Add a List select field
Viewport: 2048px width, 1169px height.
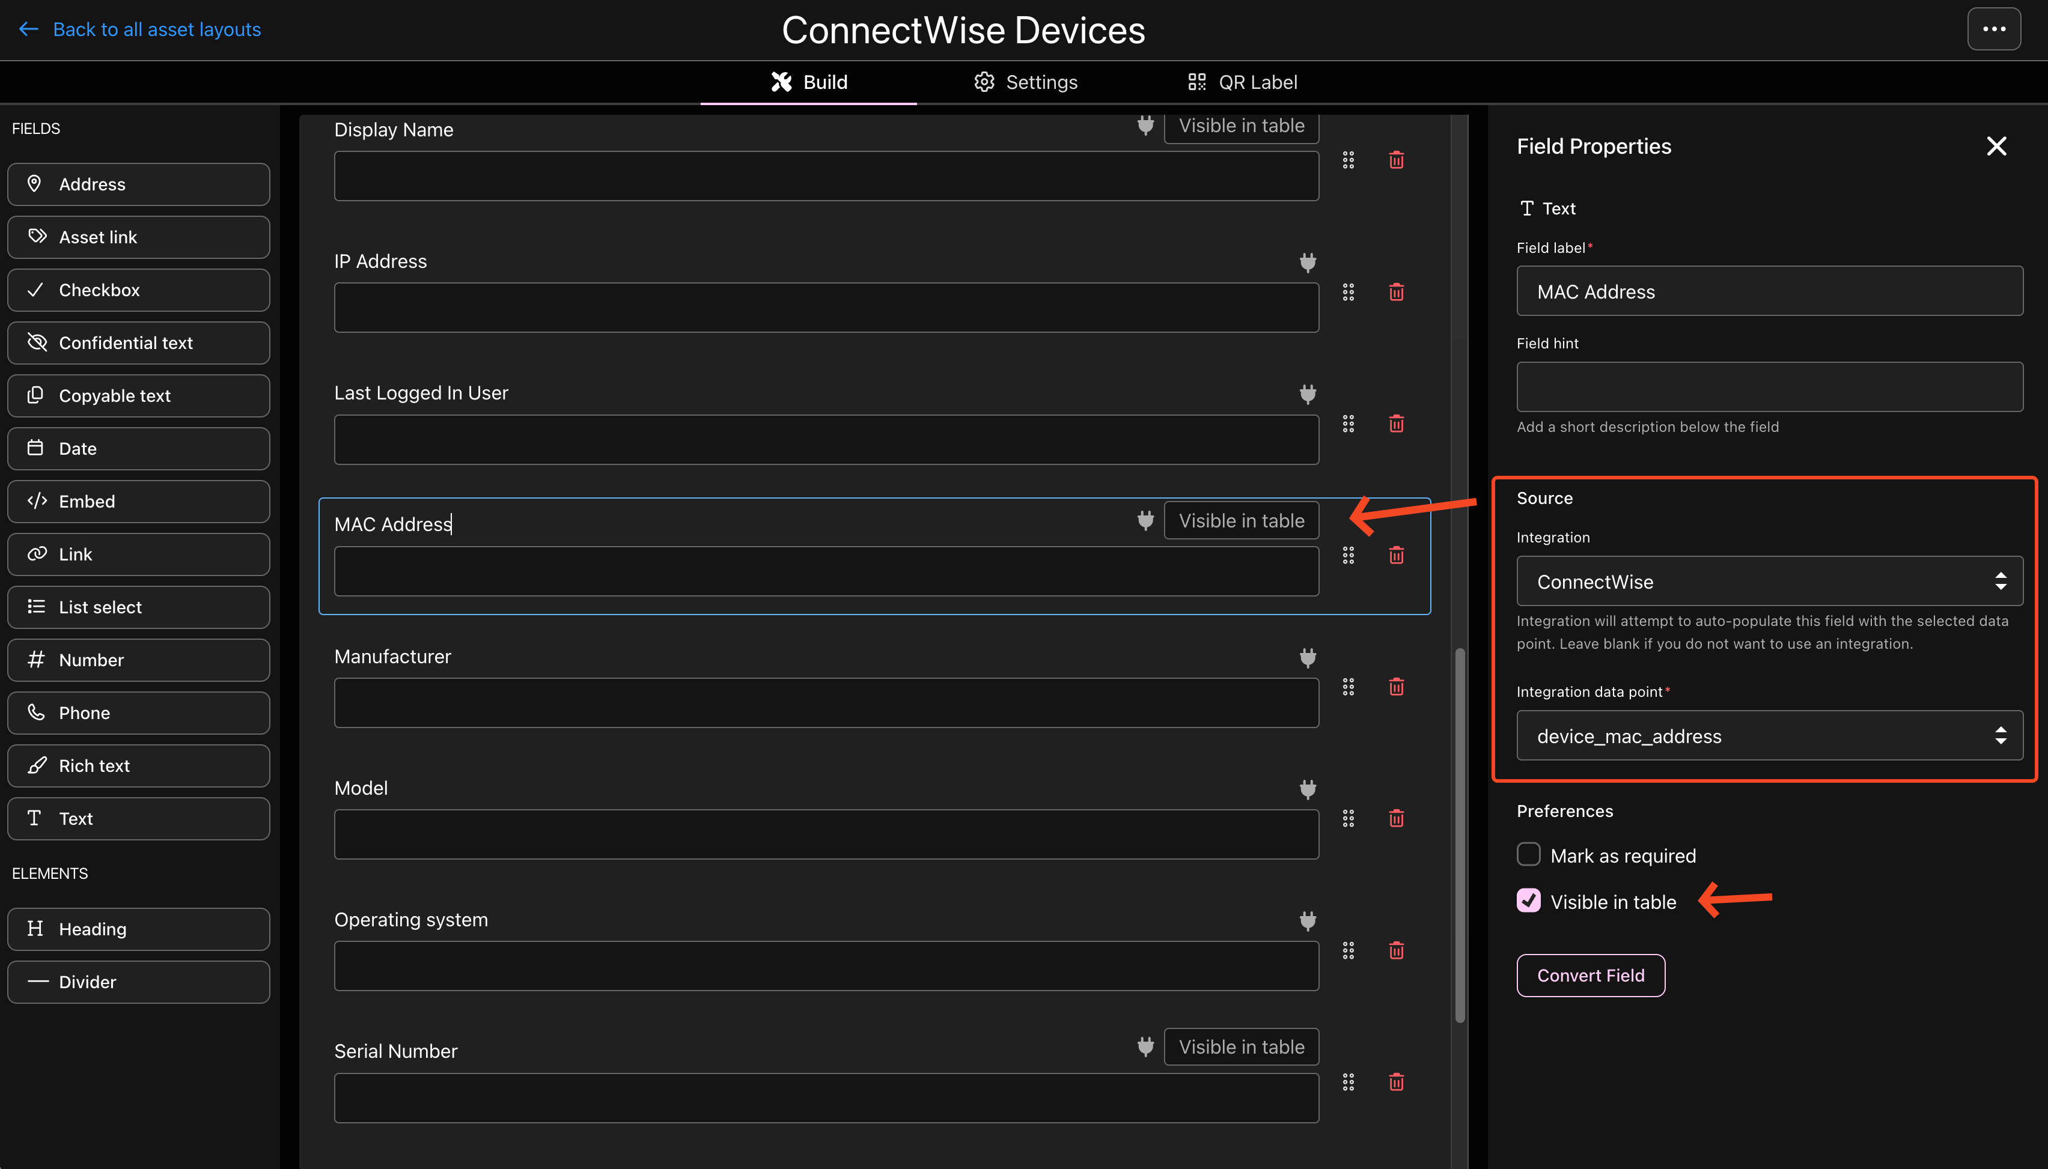click(139, 607)
